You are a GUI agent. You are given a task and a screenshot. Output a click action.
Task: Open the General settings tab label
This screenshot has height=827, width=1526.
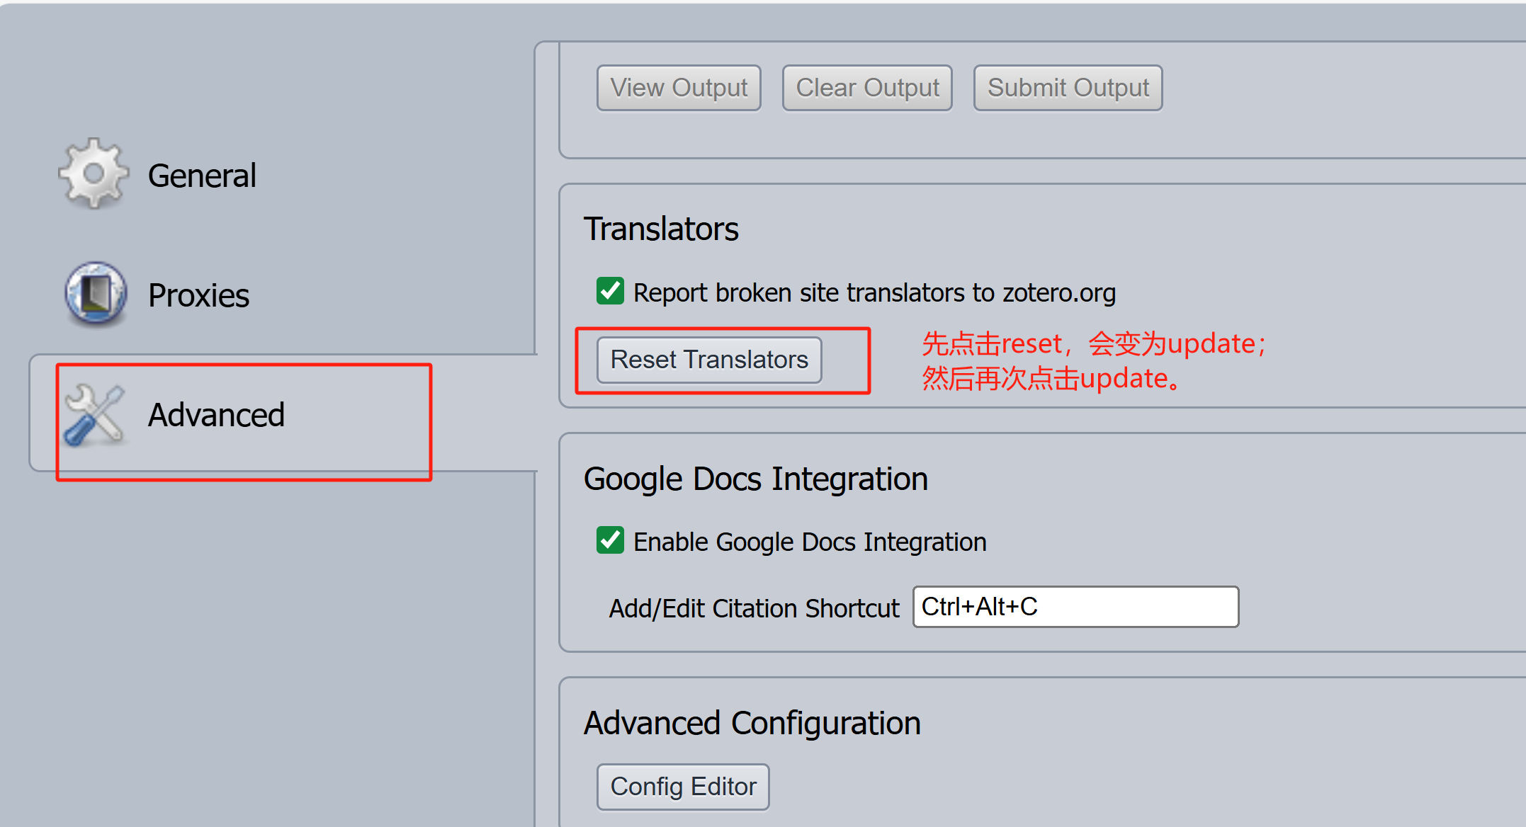point(202,176)
